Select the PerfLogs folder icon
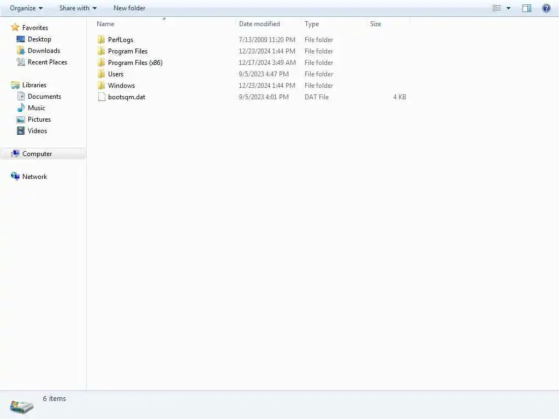The width and height of the screenshot is (559, 419). pos(101,39)
